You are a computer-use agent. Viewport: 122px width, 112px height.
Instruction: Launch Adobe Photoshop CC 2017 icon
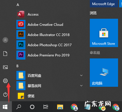click(x=21, y=45)
